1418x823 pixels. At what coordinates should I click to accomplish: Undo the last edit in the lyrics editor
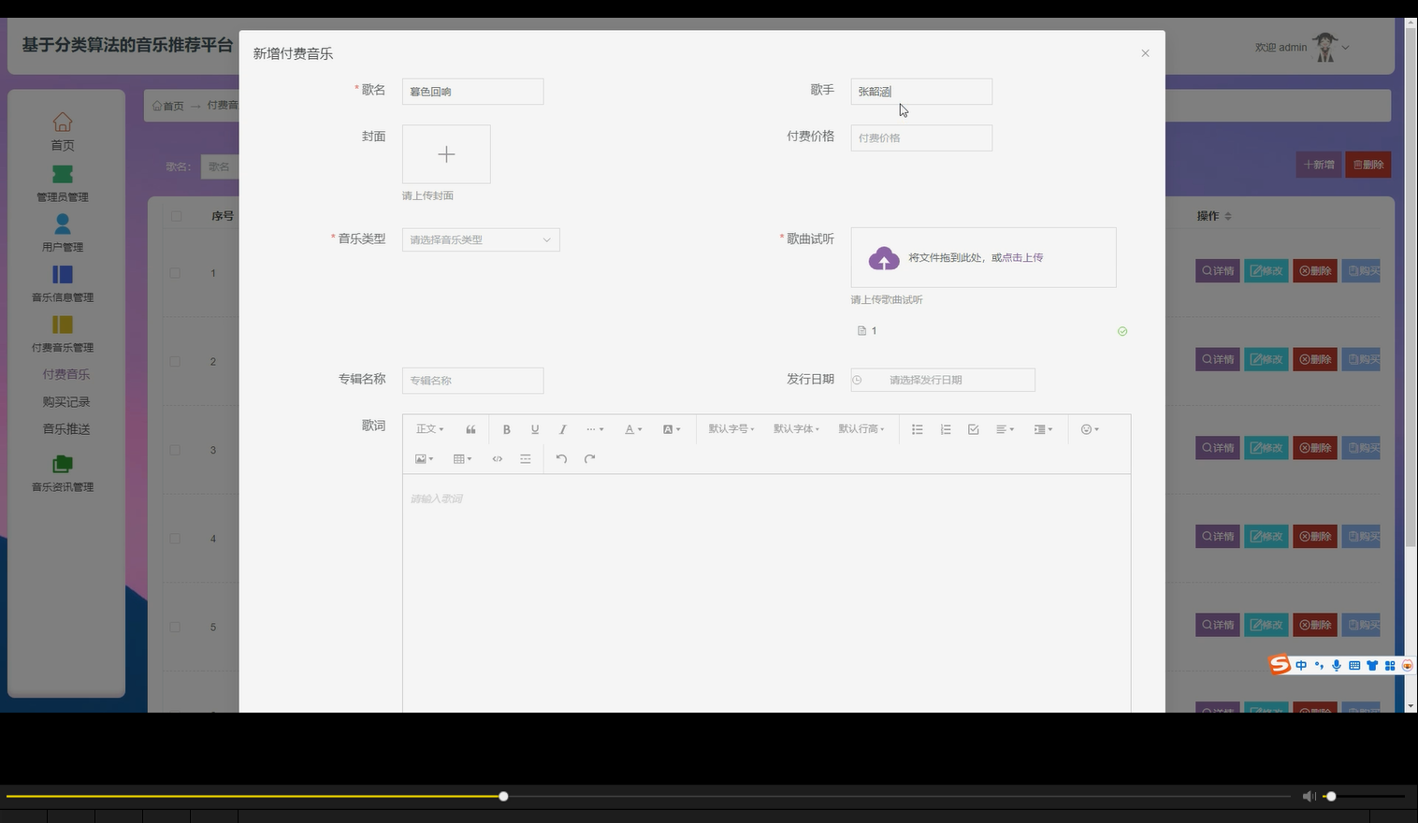[561, 458]
